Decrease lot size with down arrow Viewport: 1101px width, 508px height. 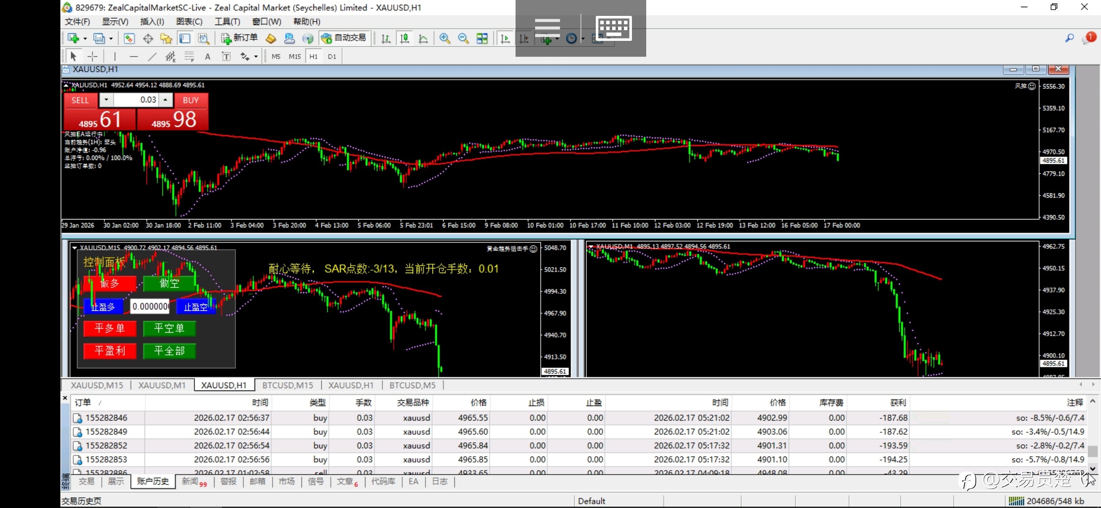(x=106, y=100)
